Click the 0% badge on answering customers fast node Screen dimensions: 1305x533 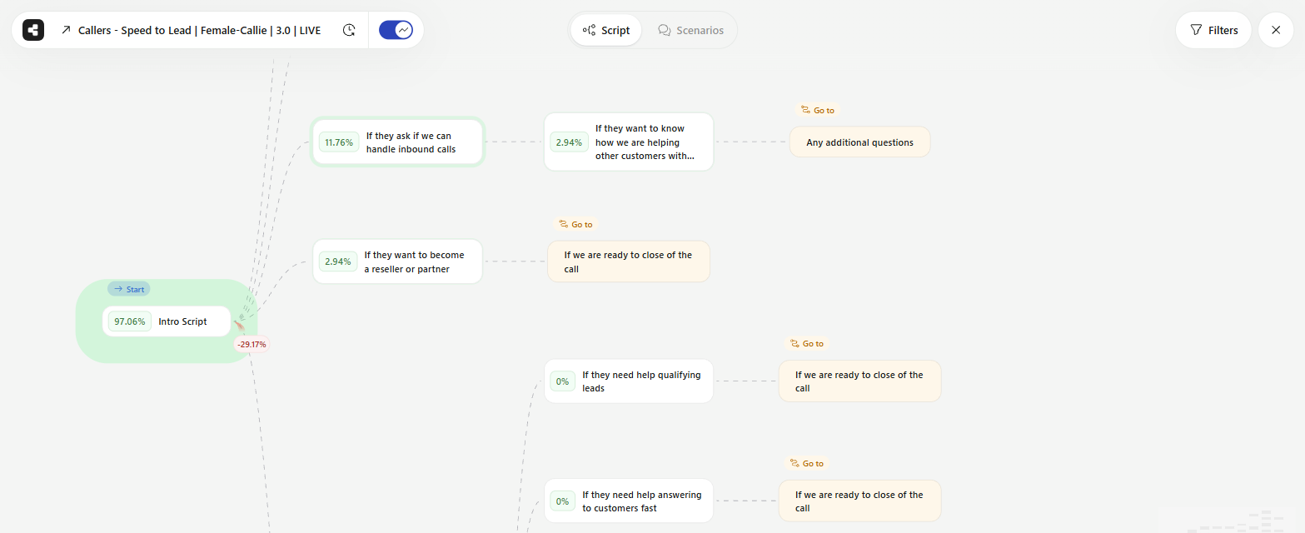pos(563,501)
